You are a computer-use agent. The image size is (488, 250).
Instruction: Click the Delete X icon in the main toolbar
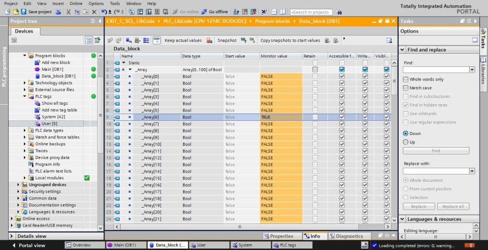[94, 12]
